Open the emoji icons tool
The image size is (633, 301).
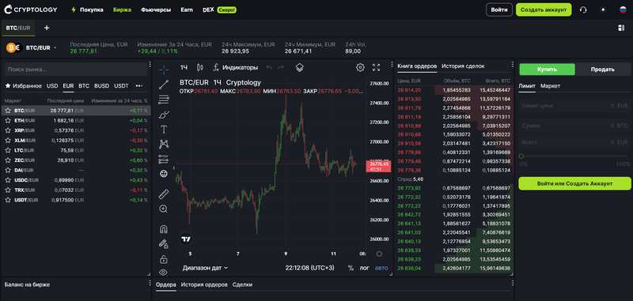[x=164, y=174]
